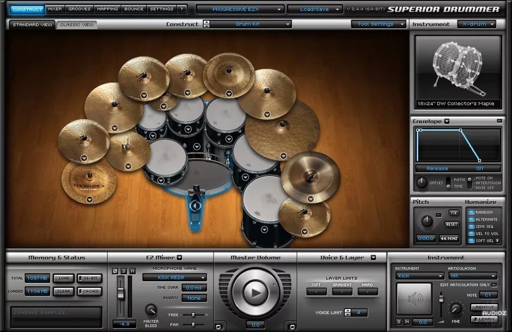The image size is (512, 332).
Task: Click the Envelope Offset knob
Action: point(422,182)
